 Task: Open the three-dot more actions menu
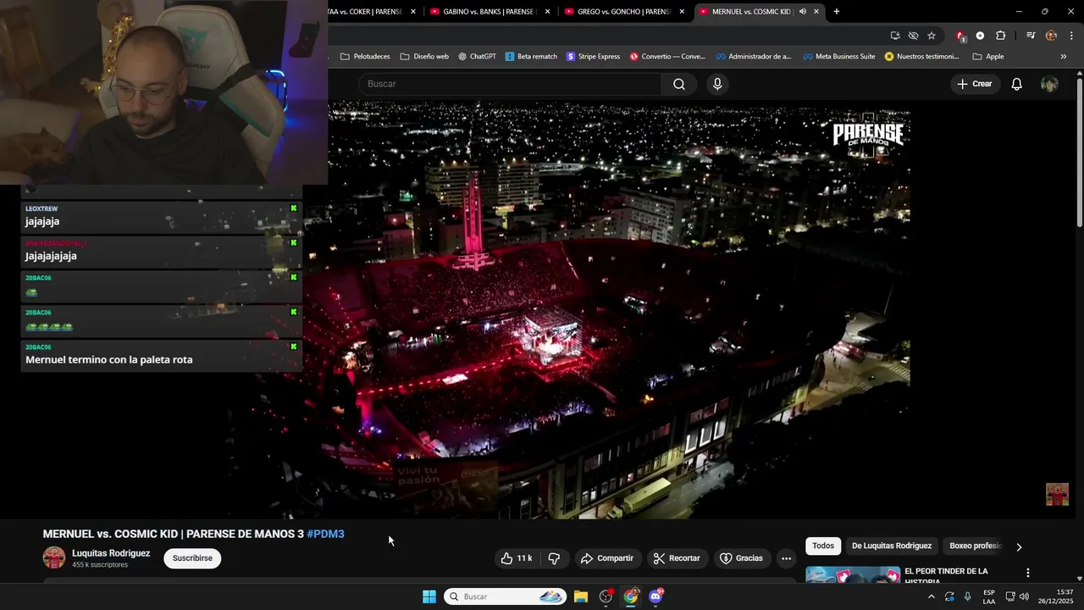pyautogui.click(x=786, y=558)
